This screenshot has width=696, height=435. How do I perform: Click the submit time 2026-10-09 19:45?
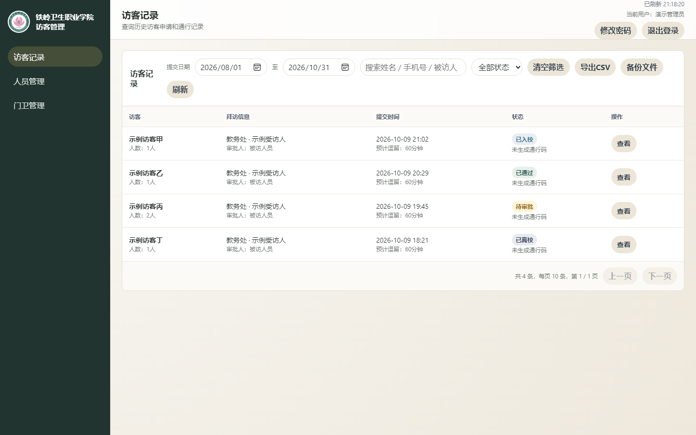402,206
